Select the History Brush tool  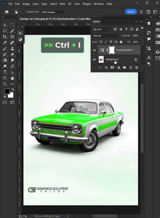click(5, 54)
